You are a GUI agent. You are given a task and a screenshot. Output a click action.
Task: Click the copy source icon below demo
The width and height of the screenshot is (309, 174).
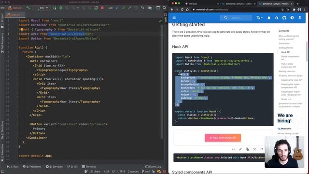(248, 149)
